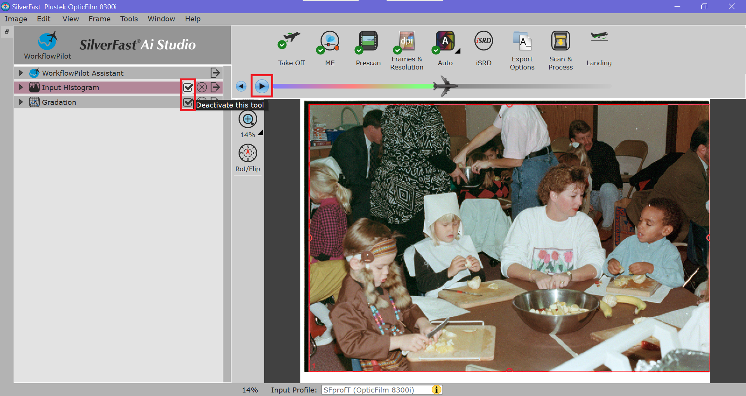This screenshot has height=396, width=746.
Task: Expand the Gradation section
Action: 21,102
